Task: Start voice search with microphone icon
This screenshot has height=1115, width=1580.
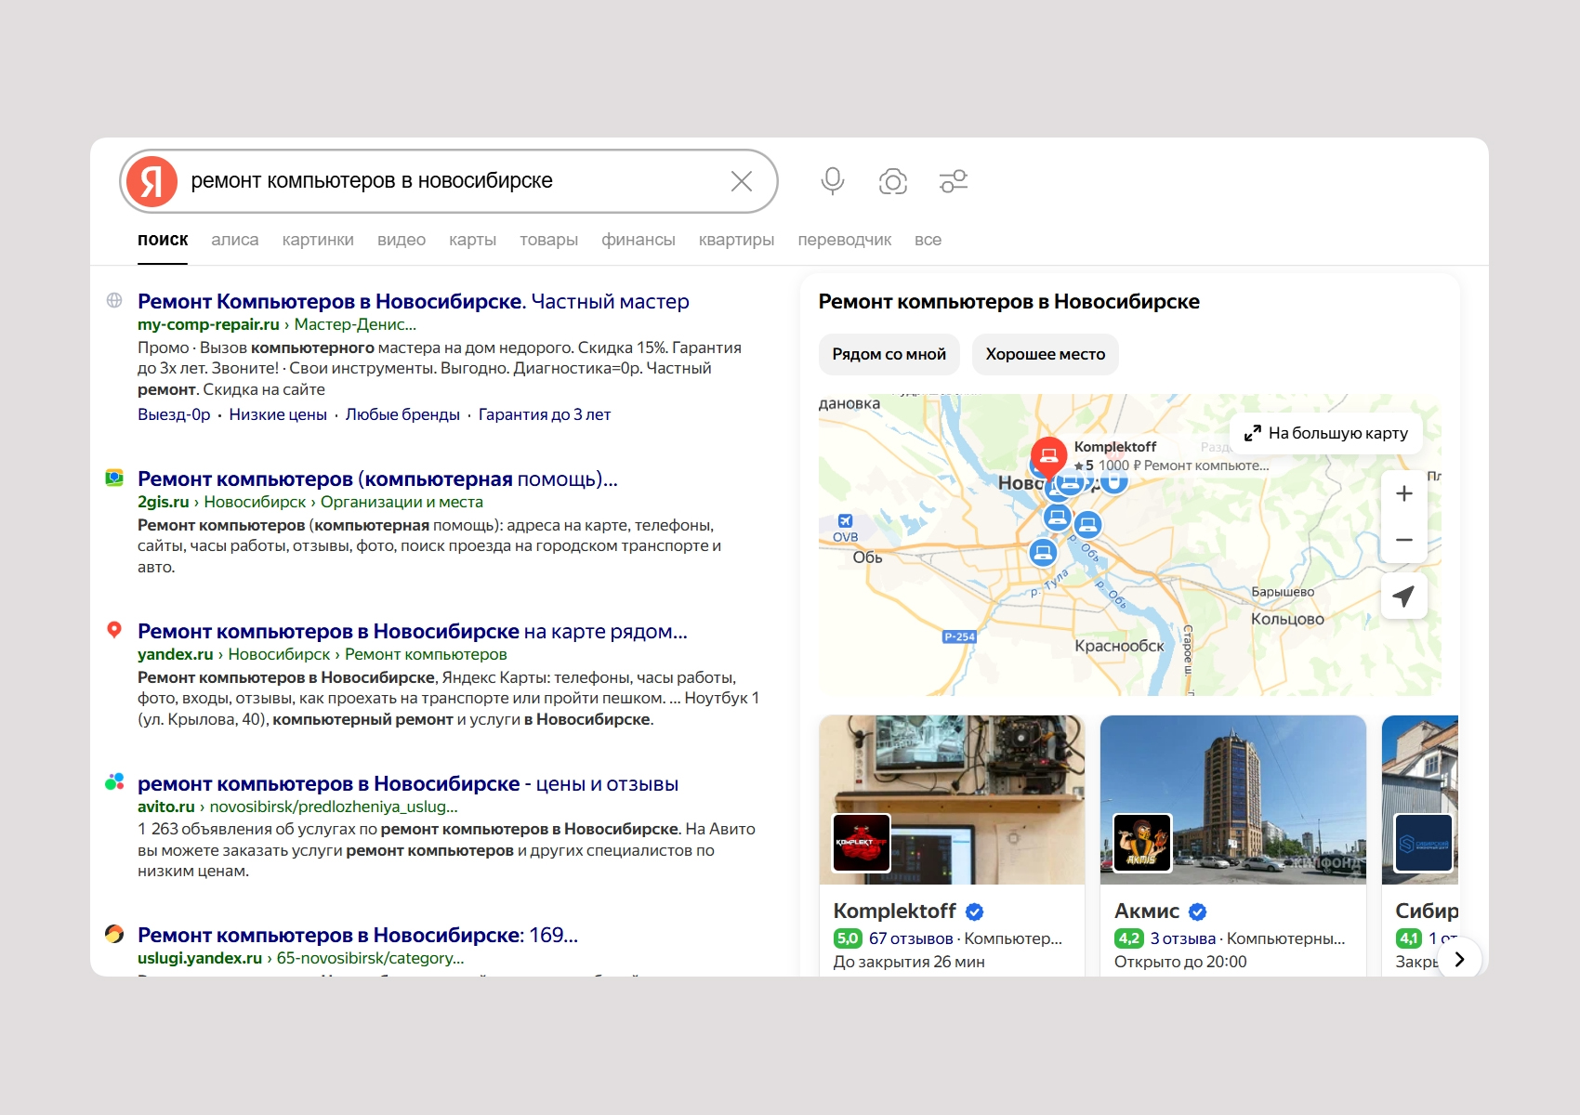Action: pyautogui.click(x=832, y=181)
